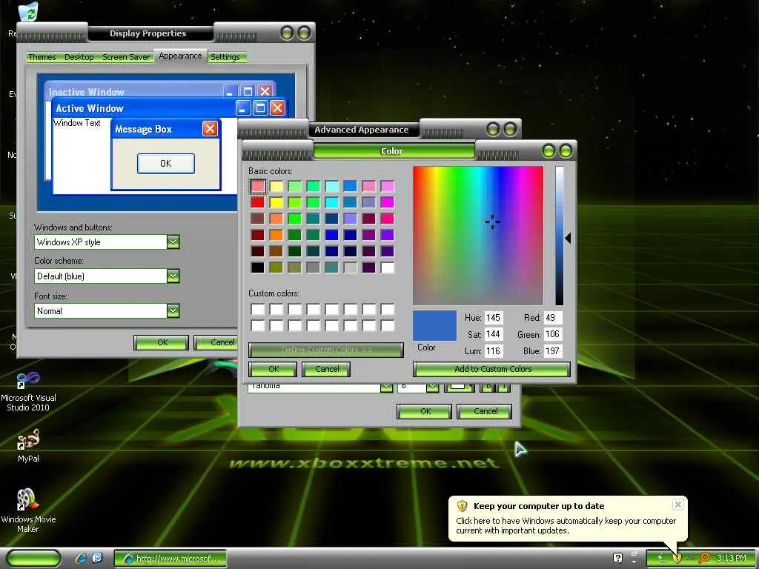The height and width of the screenshot is (569, 759).
Task: Click the orange magnifier tray icon
Action: pyautogui.click(x=704, y=559)
